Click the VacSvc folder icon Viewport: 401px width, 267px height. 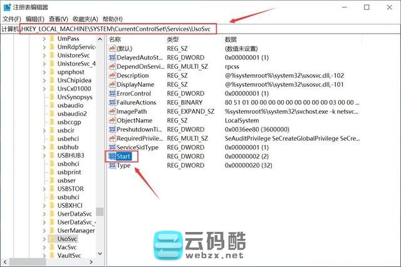point(52,247)
